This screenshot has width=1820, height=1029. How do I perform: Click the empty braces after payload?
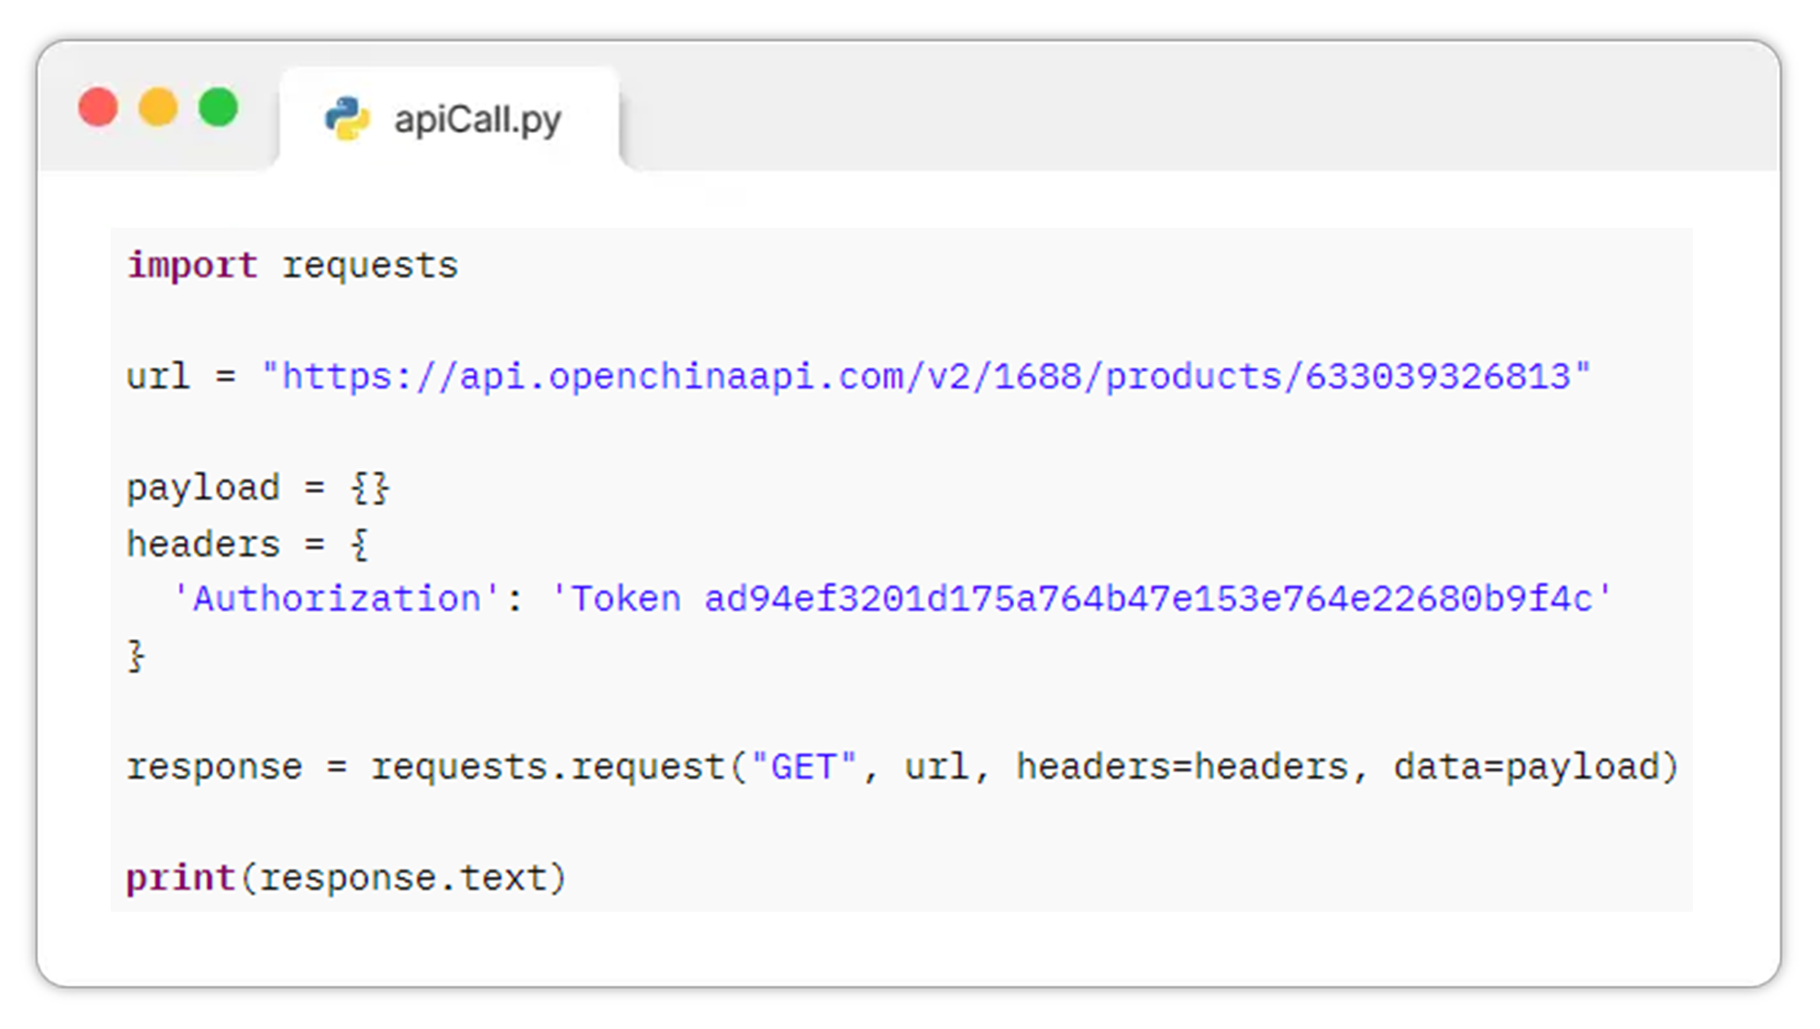point(371,489)
